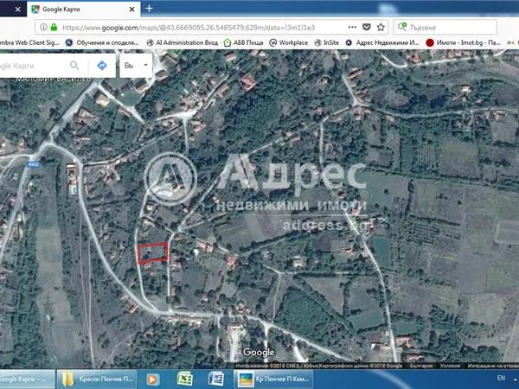The image size is (519, 389).
Task: Close the leftmost partially visible tab
Action: 18,10
